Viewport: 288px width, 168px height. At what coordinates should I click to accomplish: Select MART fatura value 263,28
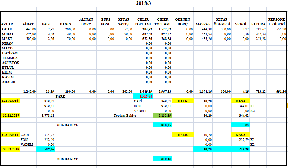[260, 39]
